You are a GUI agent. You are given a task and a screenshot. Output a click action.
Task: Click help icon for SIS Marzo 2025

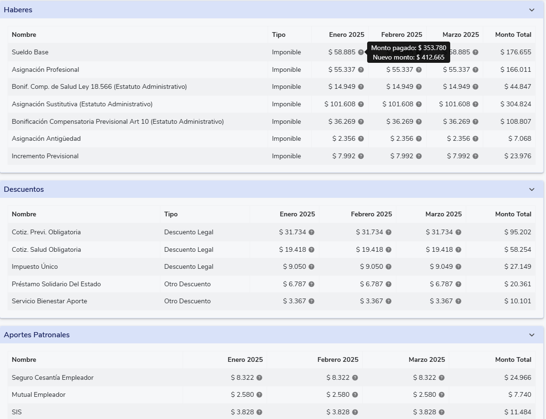[442, 412]
